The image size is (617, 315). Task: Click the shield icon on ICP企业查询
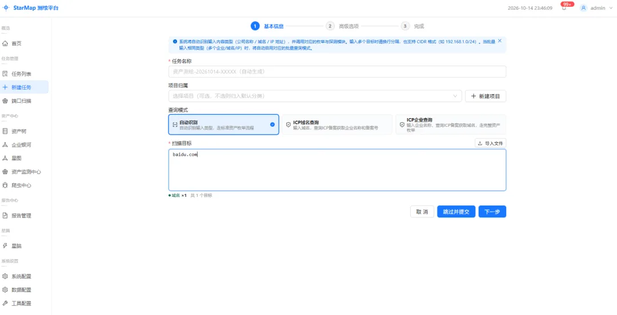point(402,124)
